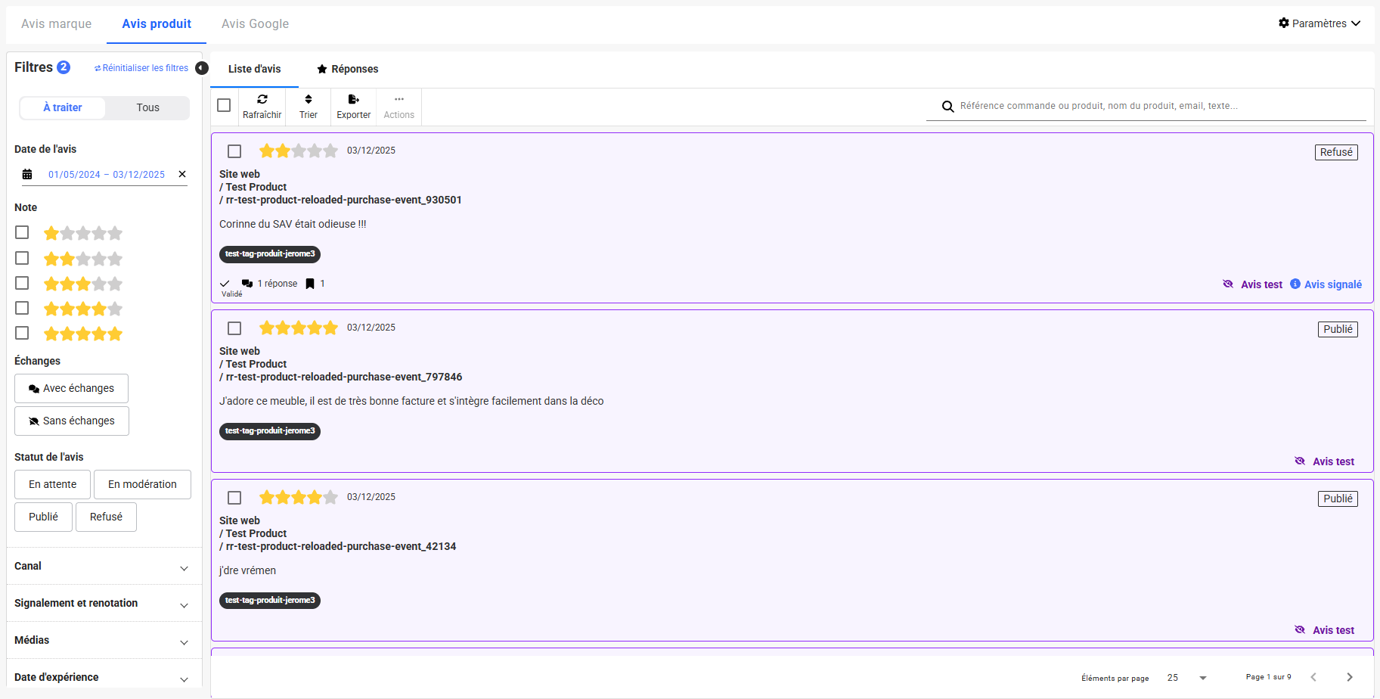Switch to the Avis Google tab
The height and width of the screenshot is (699, 1380).
(x=255, y=24)
